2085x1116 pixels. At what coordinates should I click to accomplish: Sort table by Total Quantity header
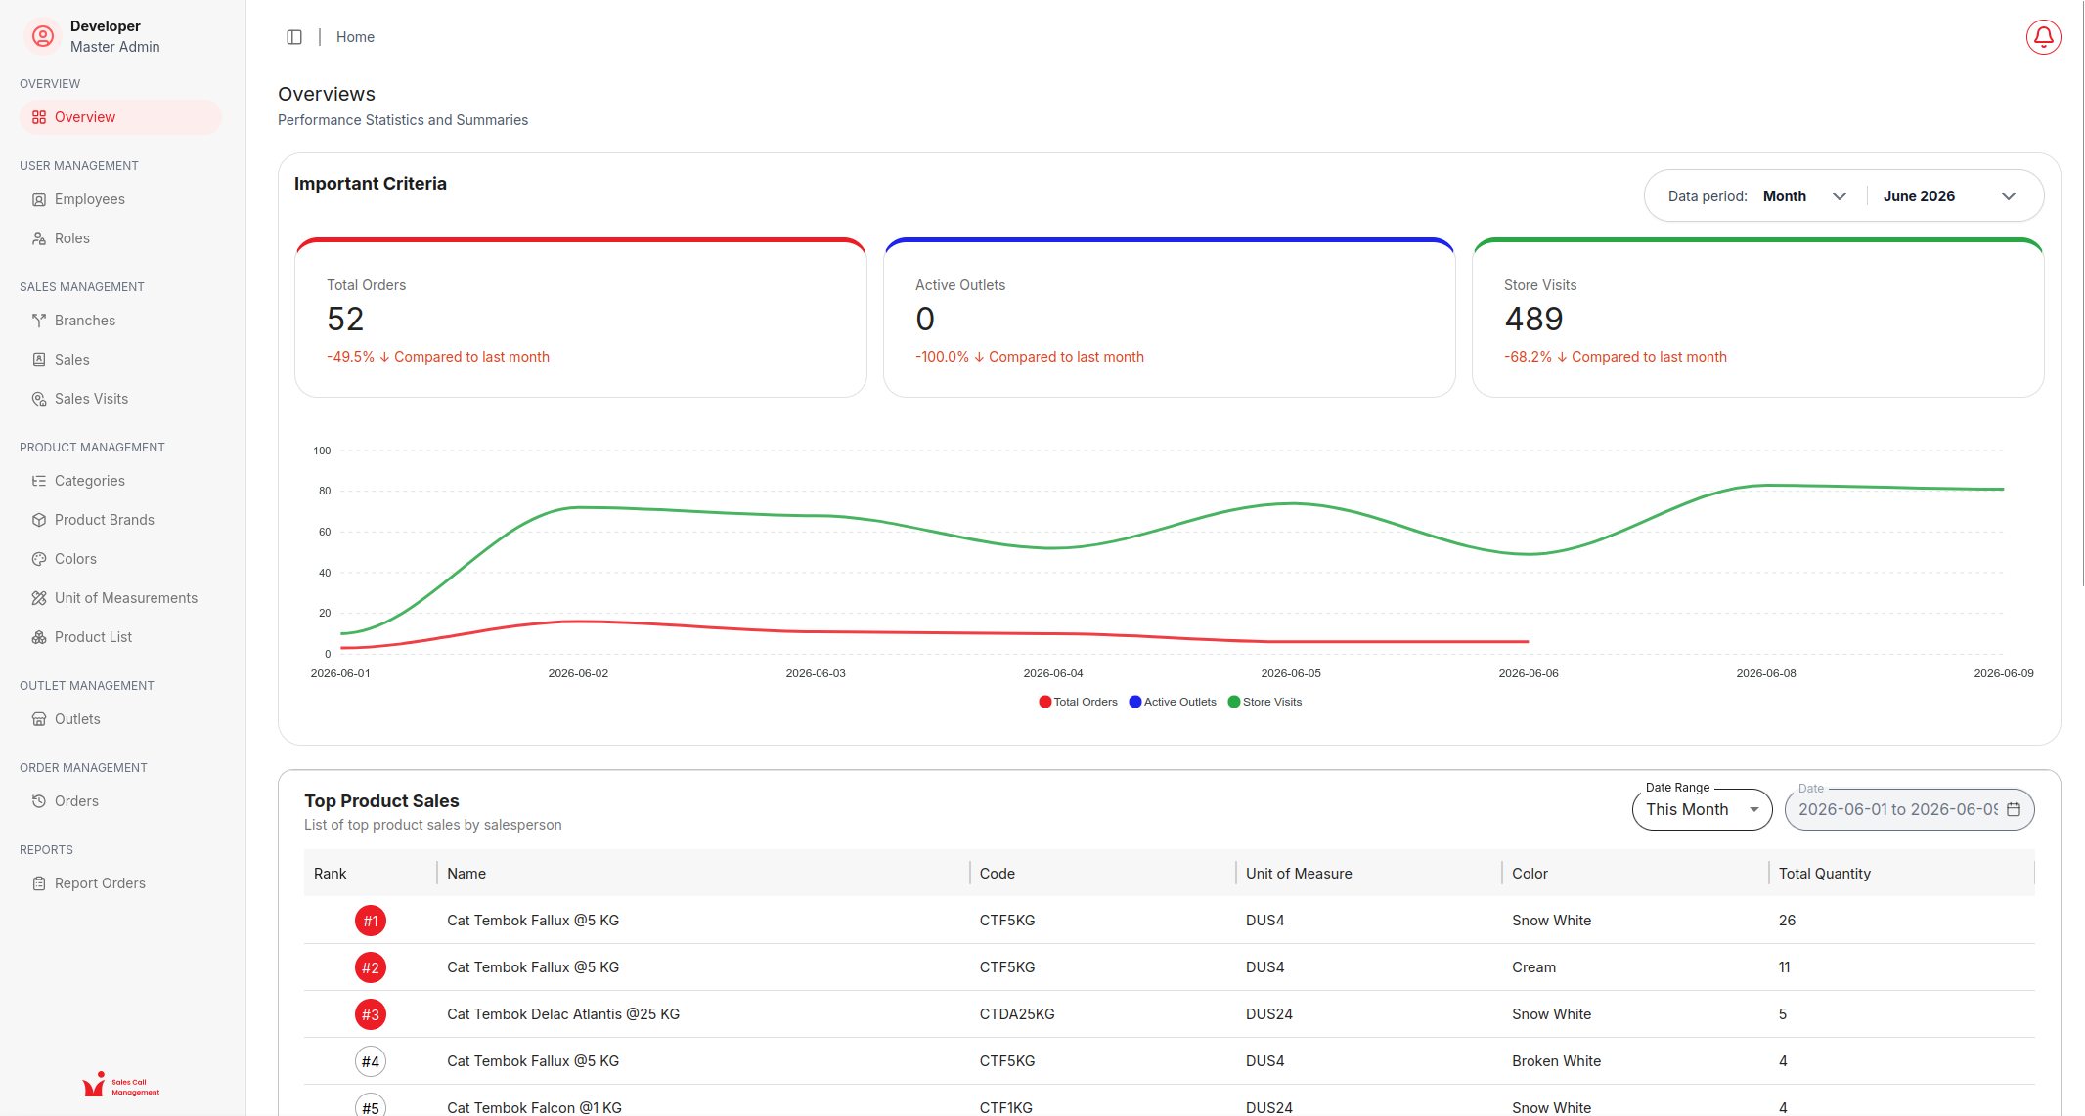pos(1824,874)
